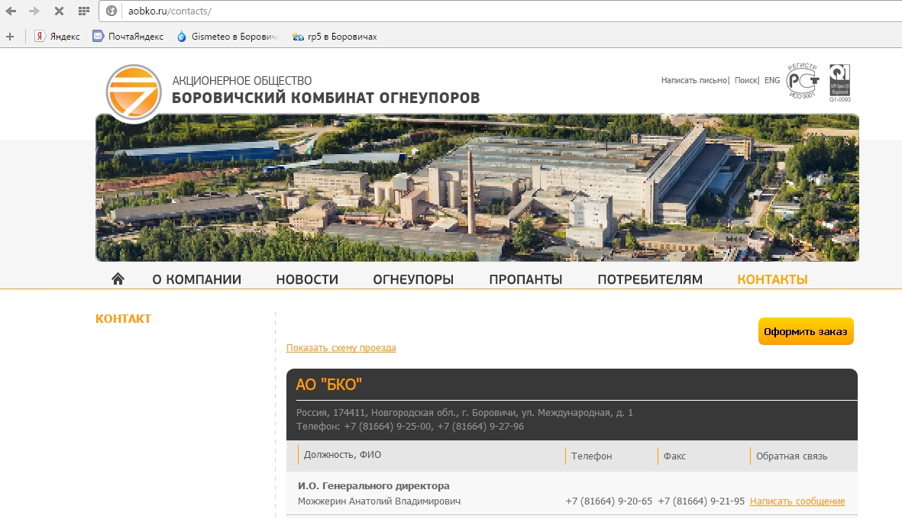Open the rp5 в Боровичах bookmark

pos(335,36)
